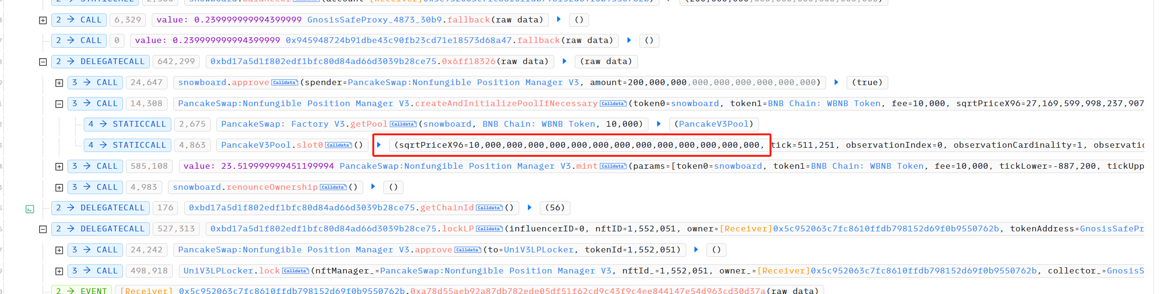The width and height of the screenshot is (1173, 294).
Task: Click return triangle before (true) result
Action: click(836, 82)
